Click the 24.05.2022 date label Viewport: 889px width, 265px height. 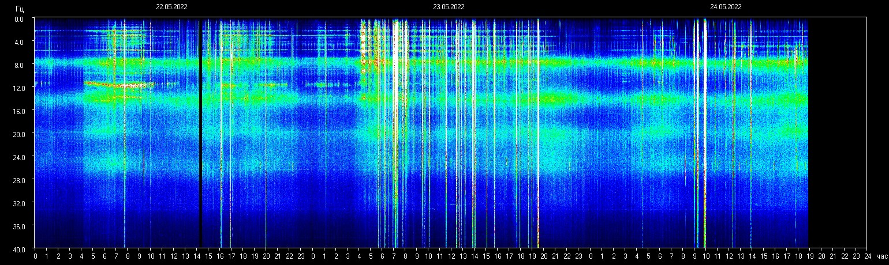tap(726, 7)
